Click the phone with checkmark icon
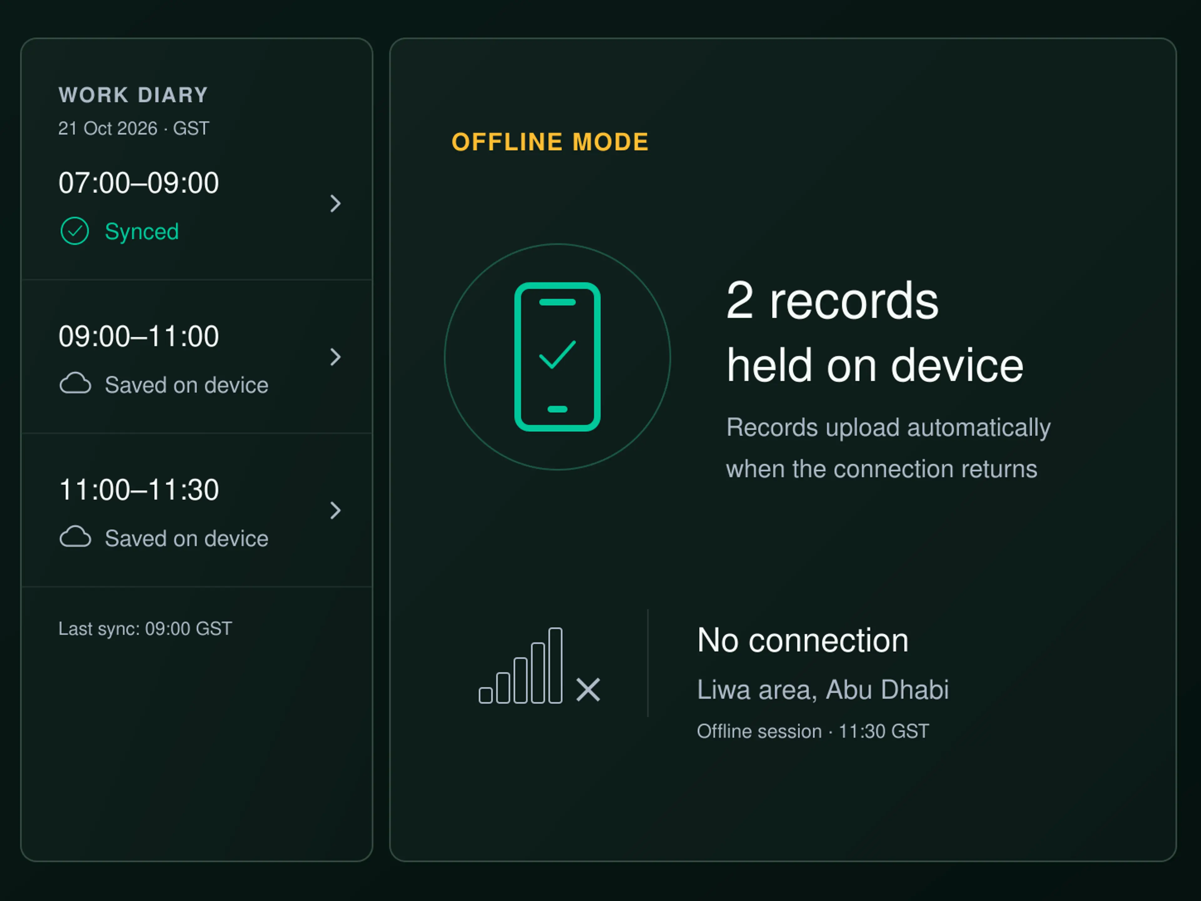Image resolution: width=1201 pixels, height=901 pixels. click(x=557, y=356)
